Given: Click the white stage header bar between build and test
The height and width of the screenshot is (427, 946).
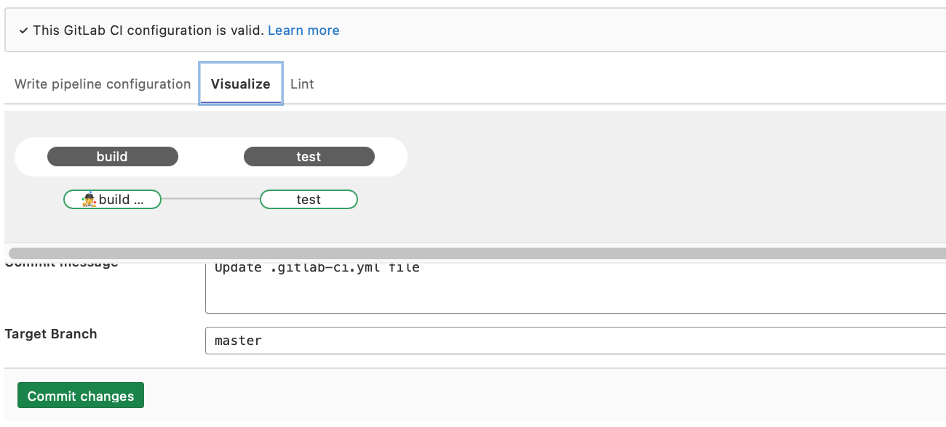Looking at the screenshot, I should (211, 157).
